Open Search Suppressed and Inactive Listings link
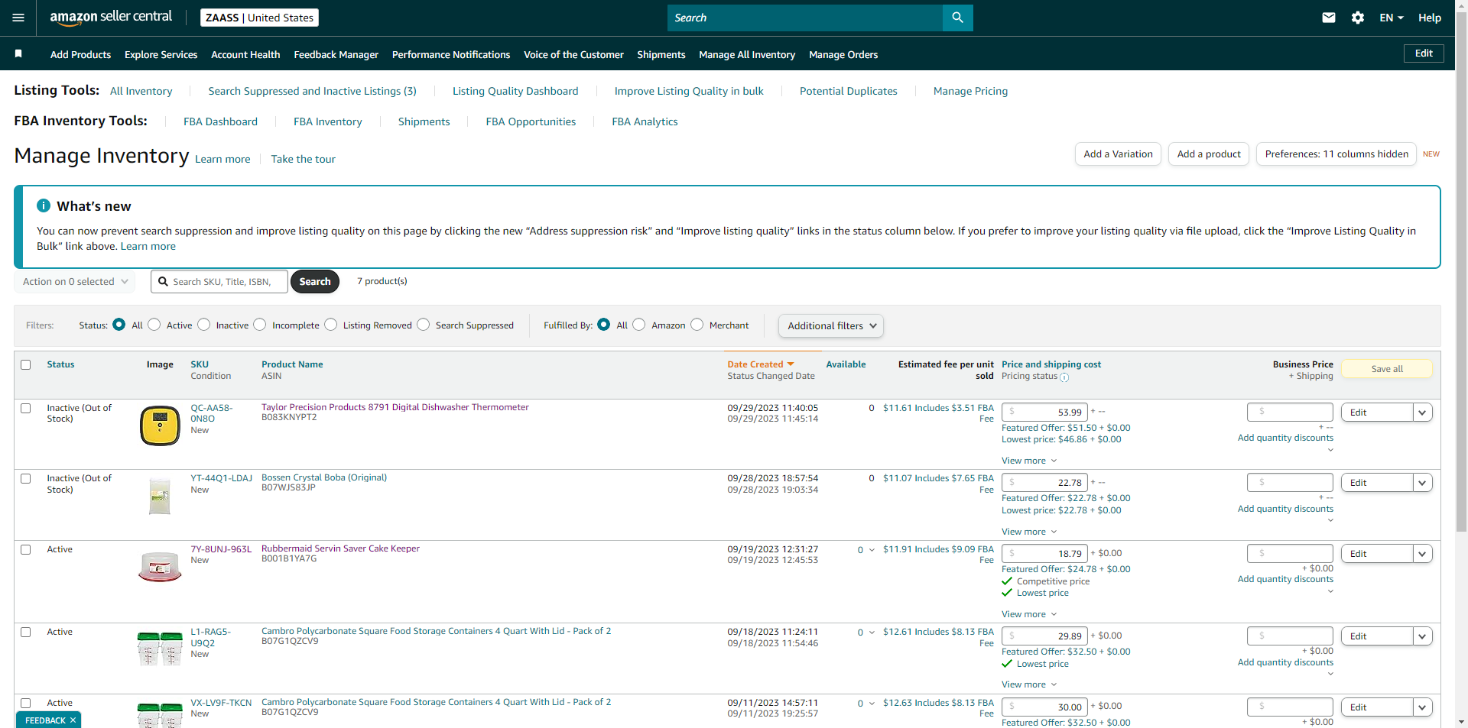 pos(312,91)
